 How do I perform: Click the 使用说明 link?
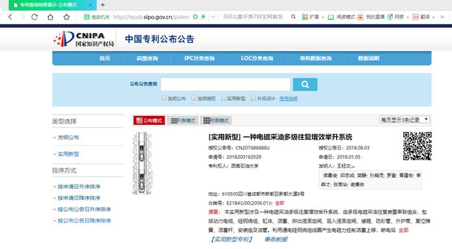[289, 98]
